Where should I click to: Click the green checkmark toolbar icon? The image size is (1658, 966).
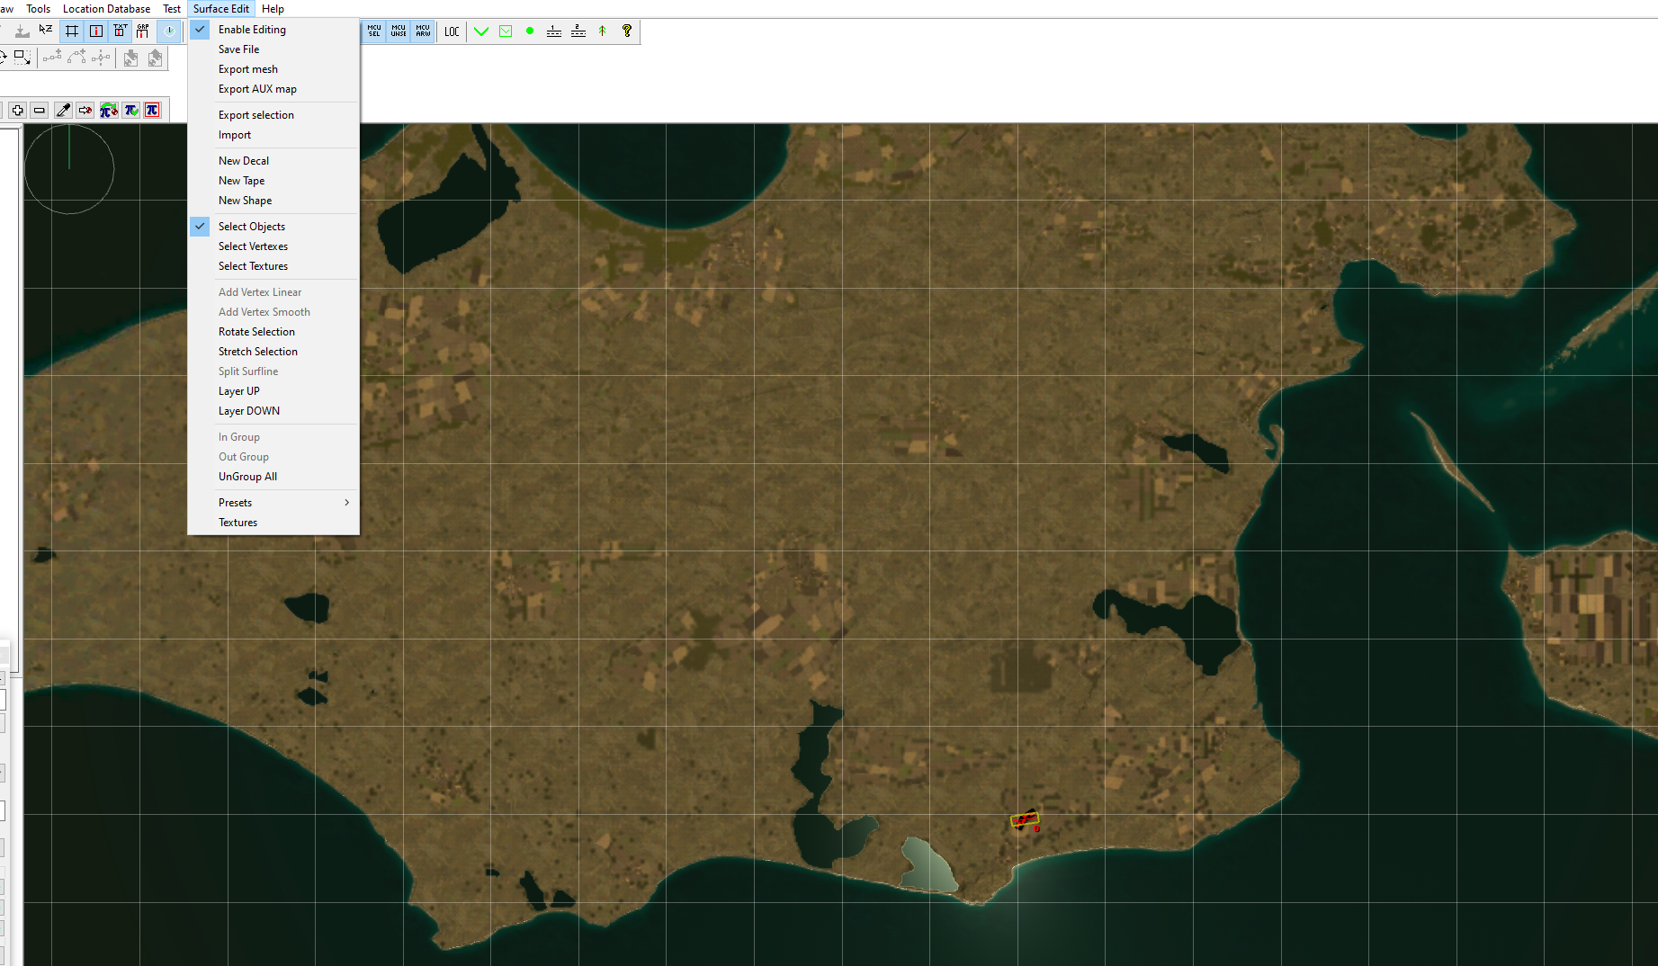pyautogui.click(x=481, y=31)
